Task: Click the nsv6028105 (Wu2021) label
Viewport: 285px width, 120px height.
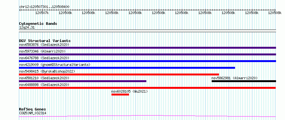Action: 129,91
